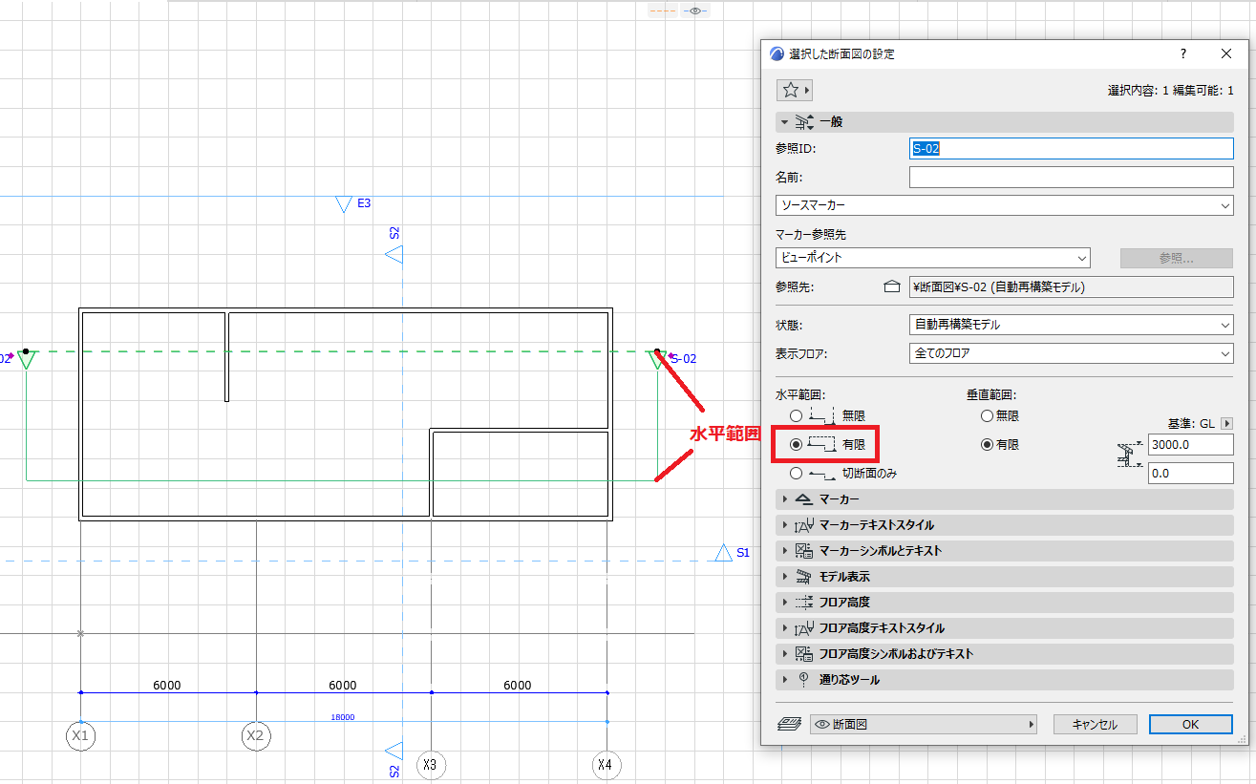
Task: Click the E3 elevation marker triangle
Action: [344, 204]
